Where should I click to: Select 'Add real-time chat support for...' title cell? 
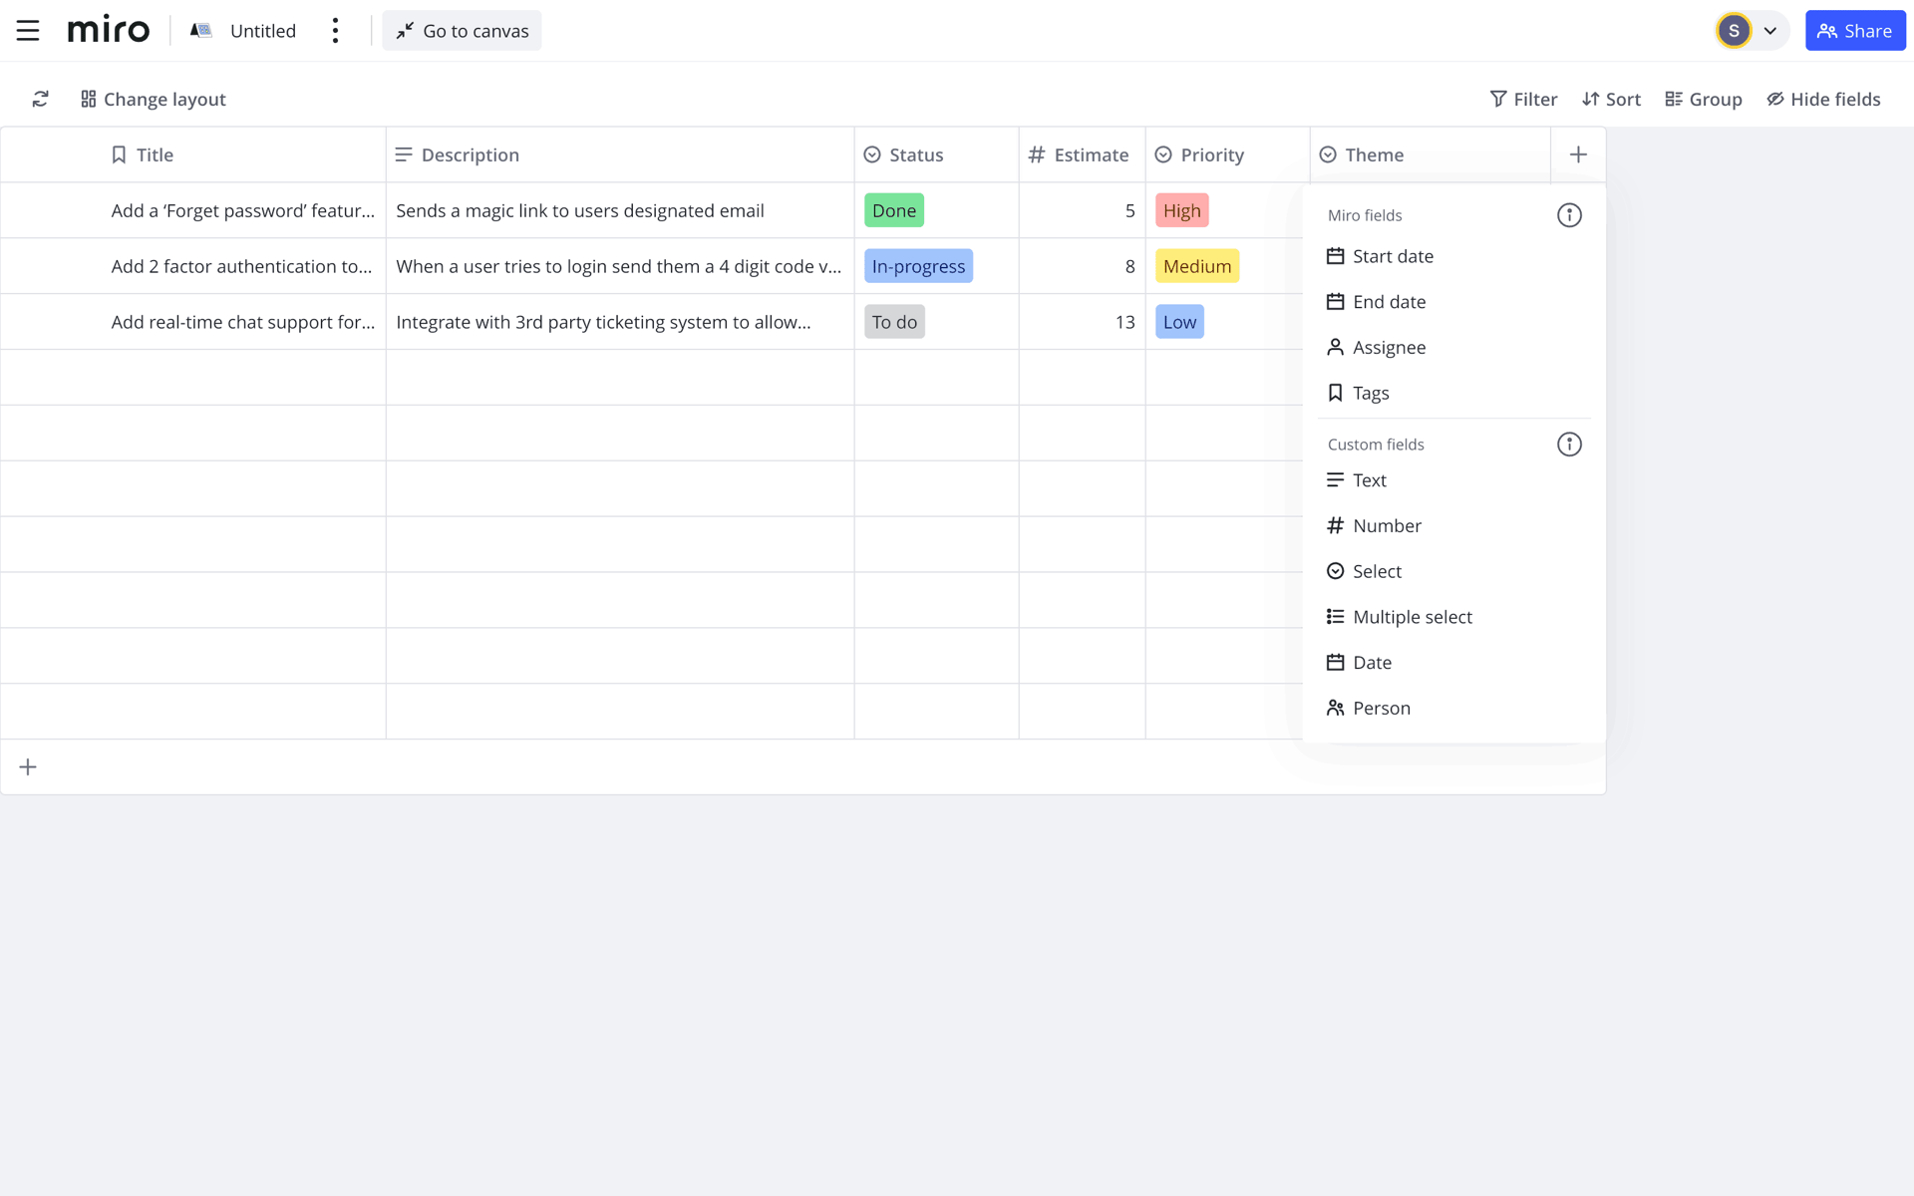pos(193,322)
